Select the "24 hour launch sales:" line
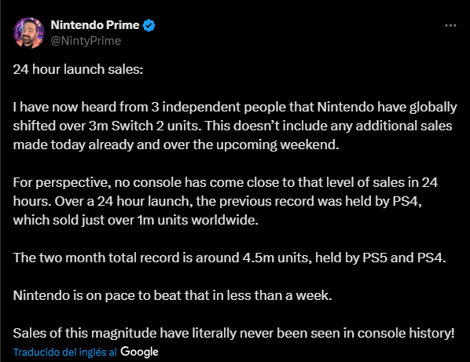The height and width of the screenshot is (362, 470). [78, 69]
